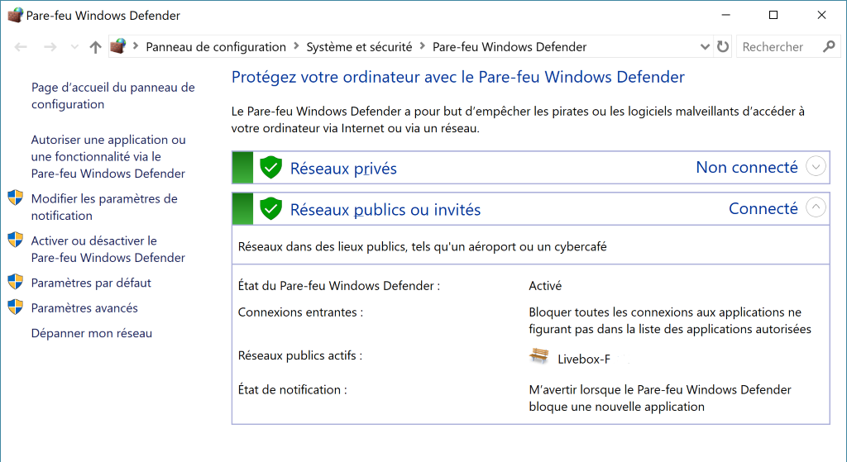Viewport: 847px width, 462px height.
Task: Click the window title bar firewall icon
Action: coord(15,15)
